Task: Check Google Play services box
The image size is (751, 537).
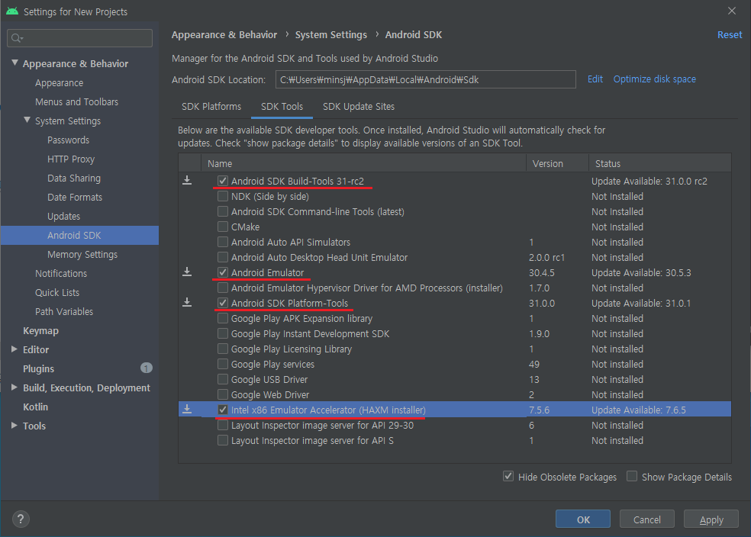Action: coord(223,364)
